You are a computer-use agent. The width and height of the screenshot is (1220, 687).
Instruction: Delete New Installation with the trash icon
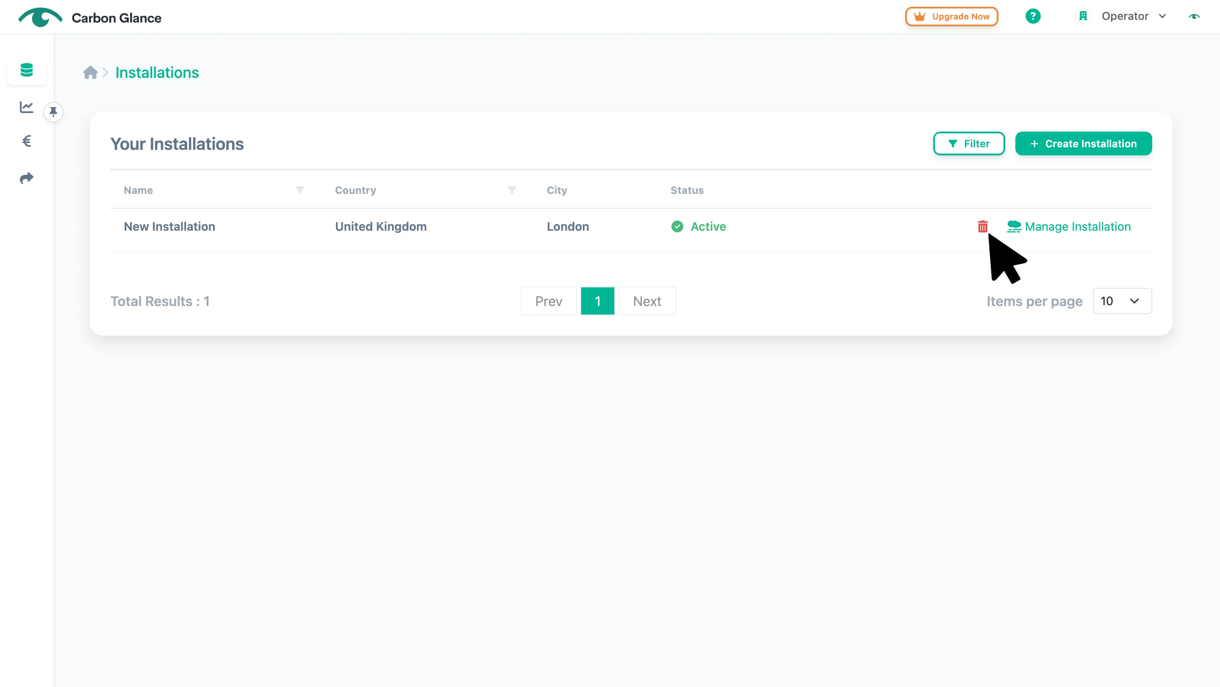pos(983,226)
